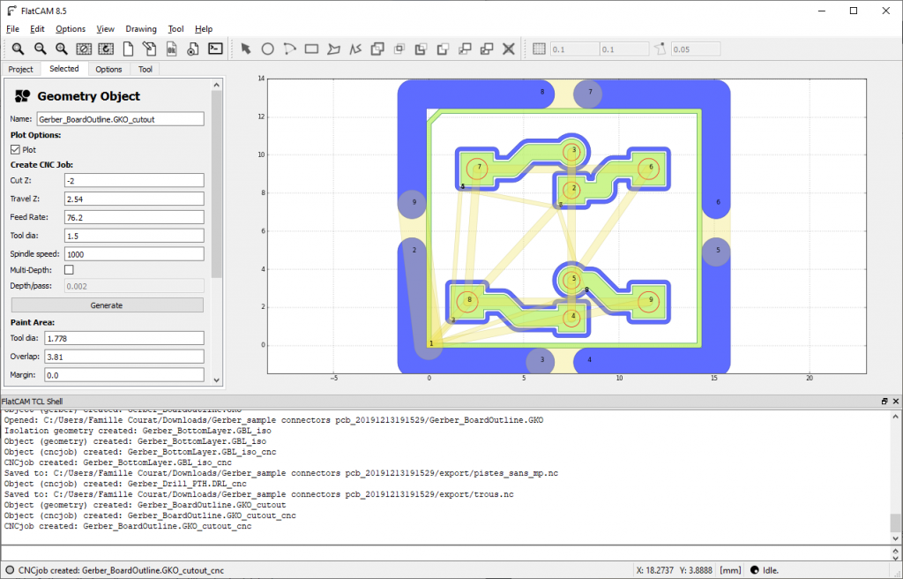Image resolution: width=903 pixels, height=579 pixels.
Task: Open the Edit menu
Action: tap(37, 29)
